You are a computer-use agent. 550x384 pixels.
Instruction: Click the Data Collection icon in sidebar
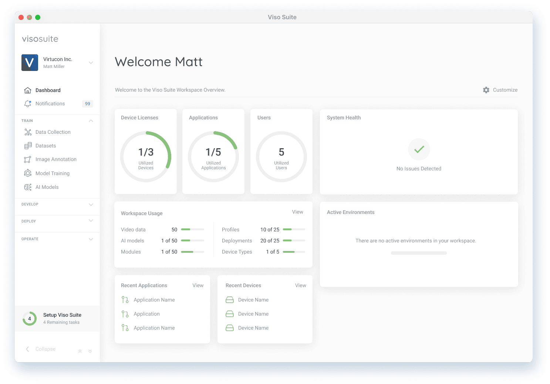pos(28,132)
